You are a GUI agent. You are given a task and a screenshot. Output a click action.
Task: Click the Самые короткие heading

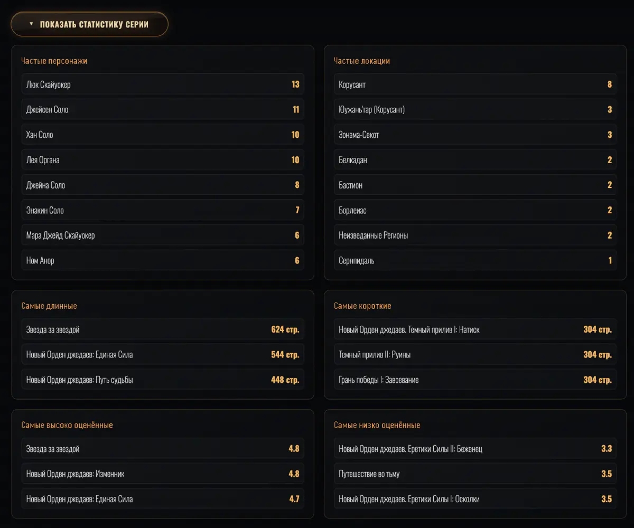pyautogui.click(x=362, y=306)
